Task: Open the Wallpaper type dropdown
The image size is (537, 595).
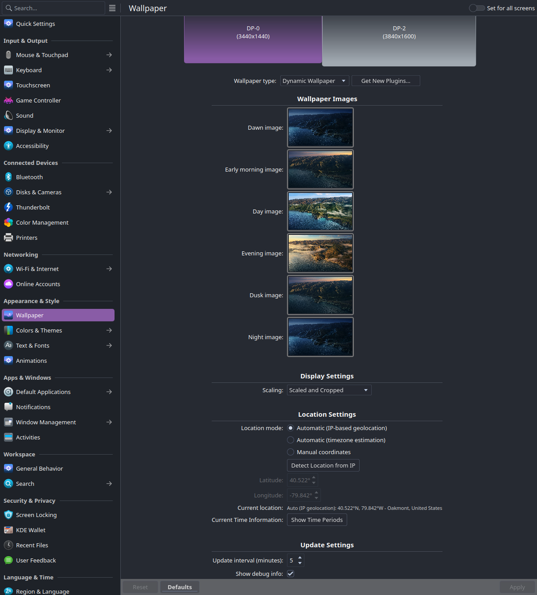Action: tap(315, 81)
